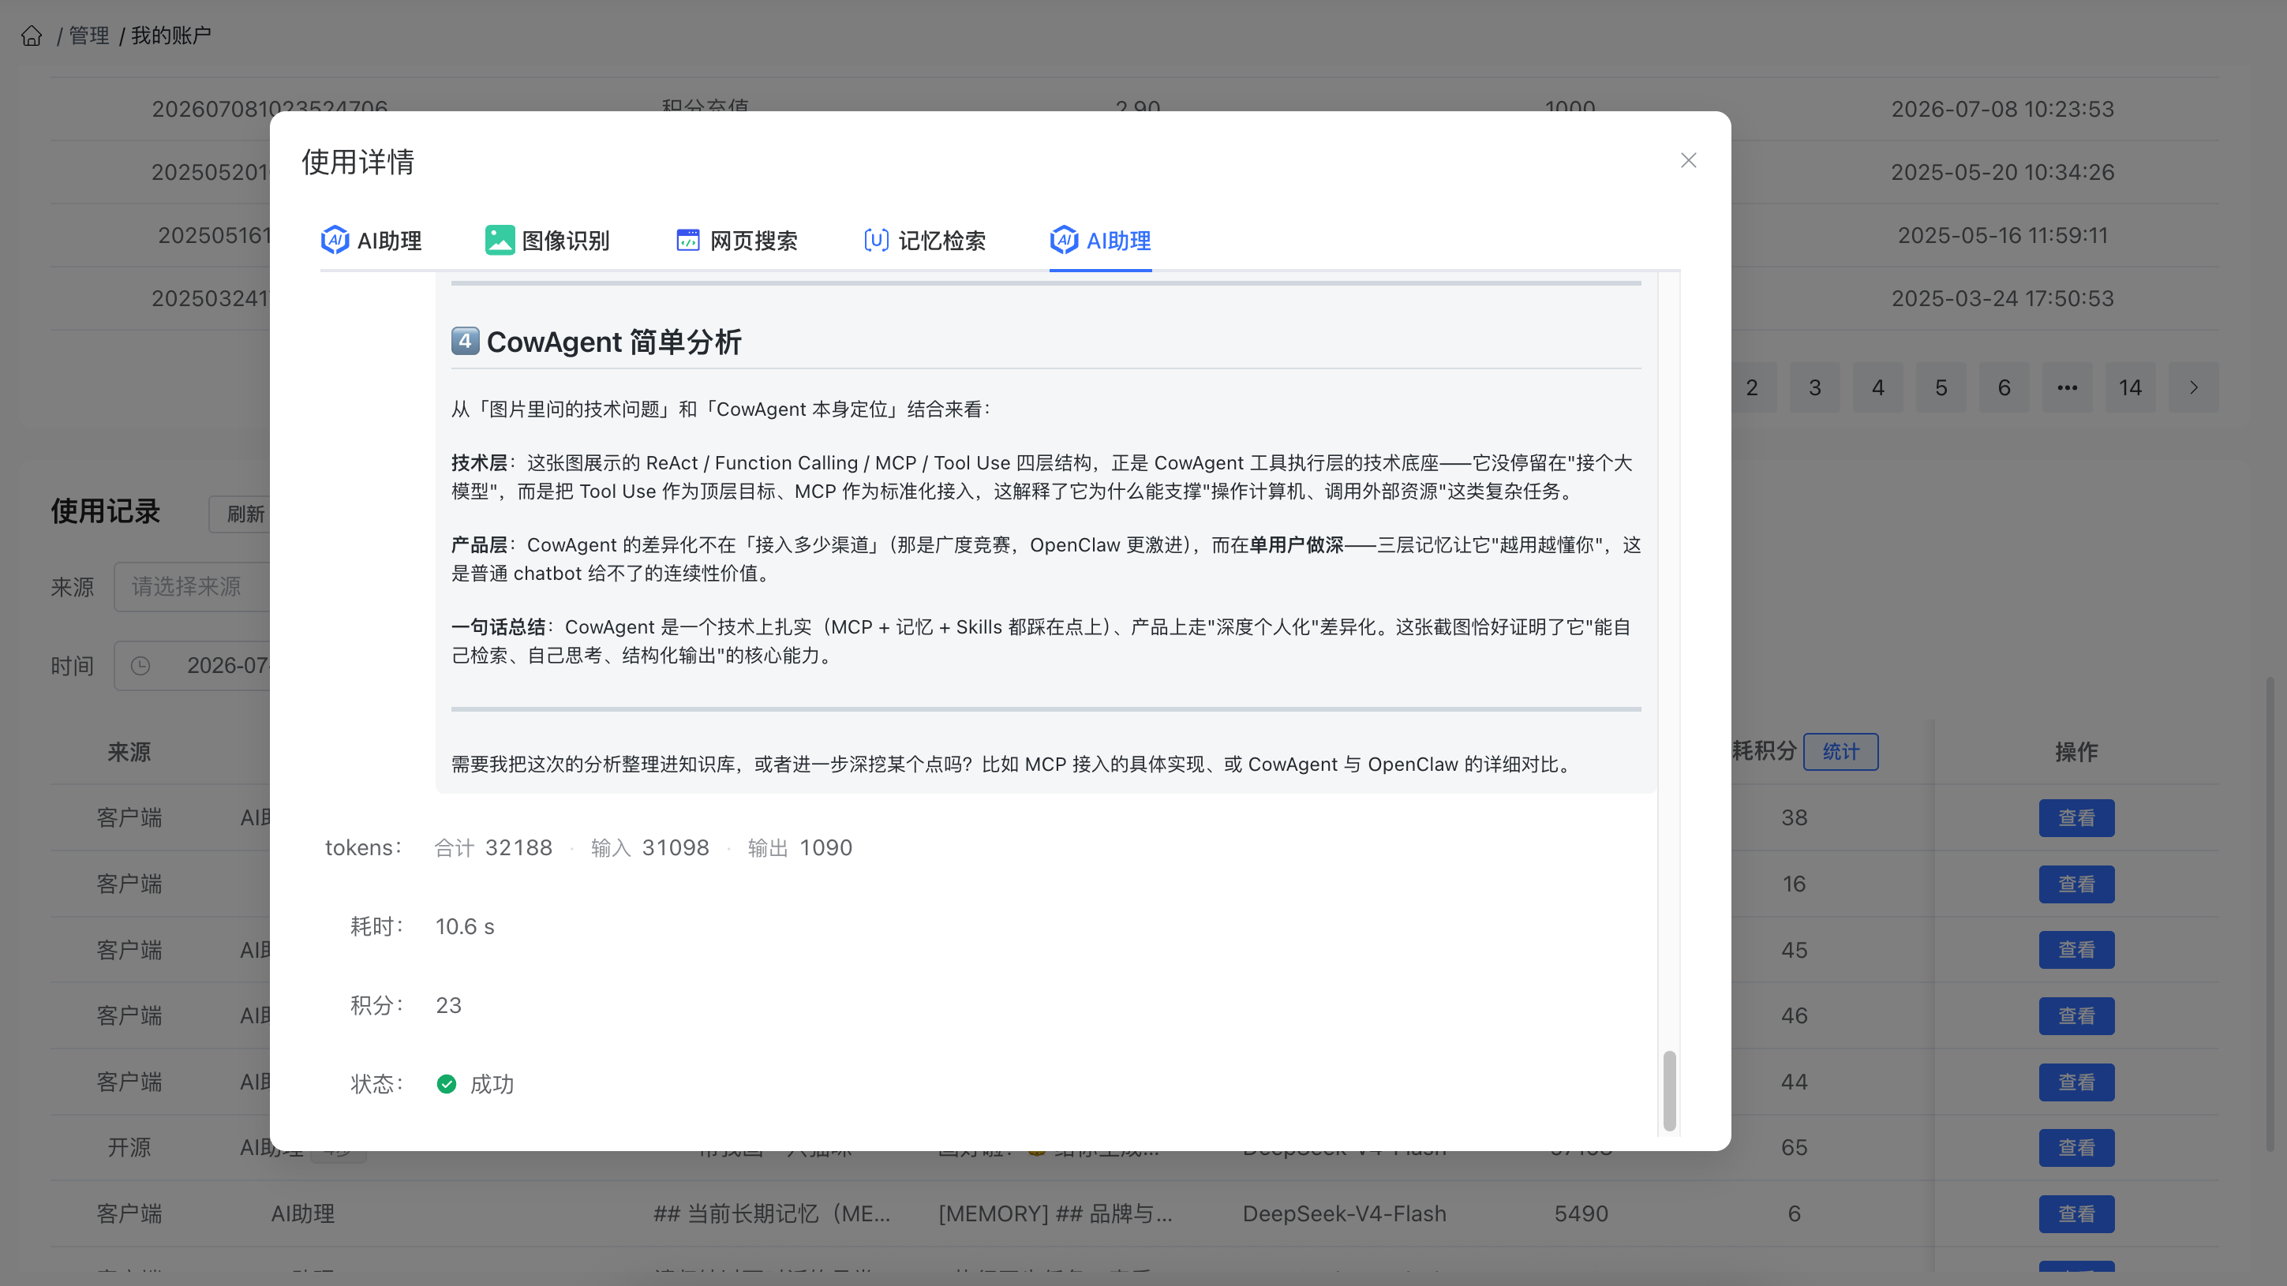Go to page 4 in pagination
The width and height of the screenshot is (2287, 1286).
(x=1877, y=387)
